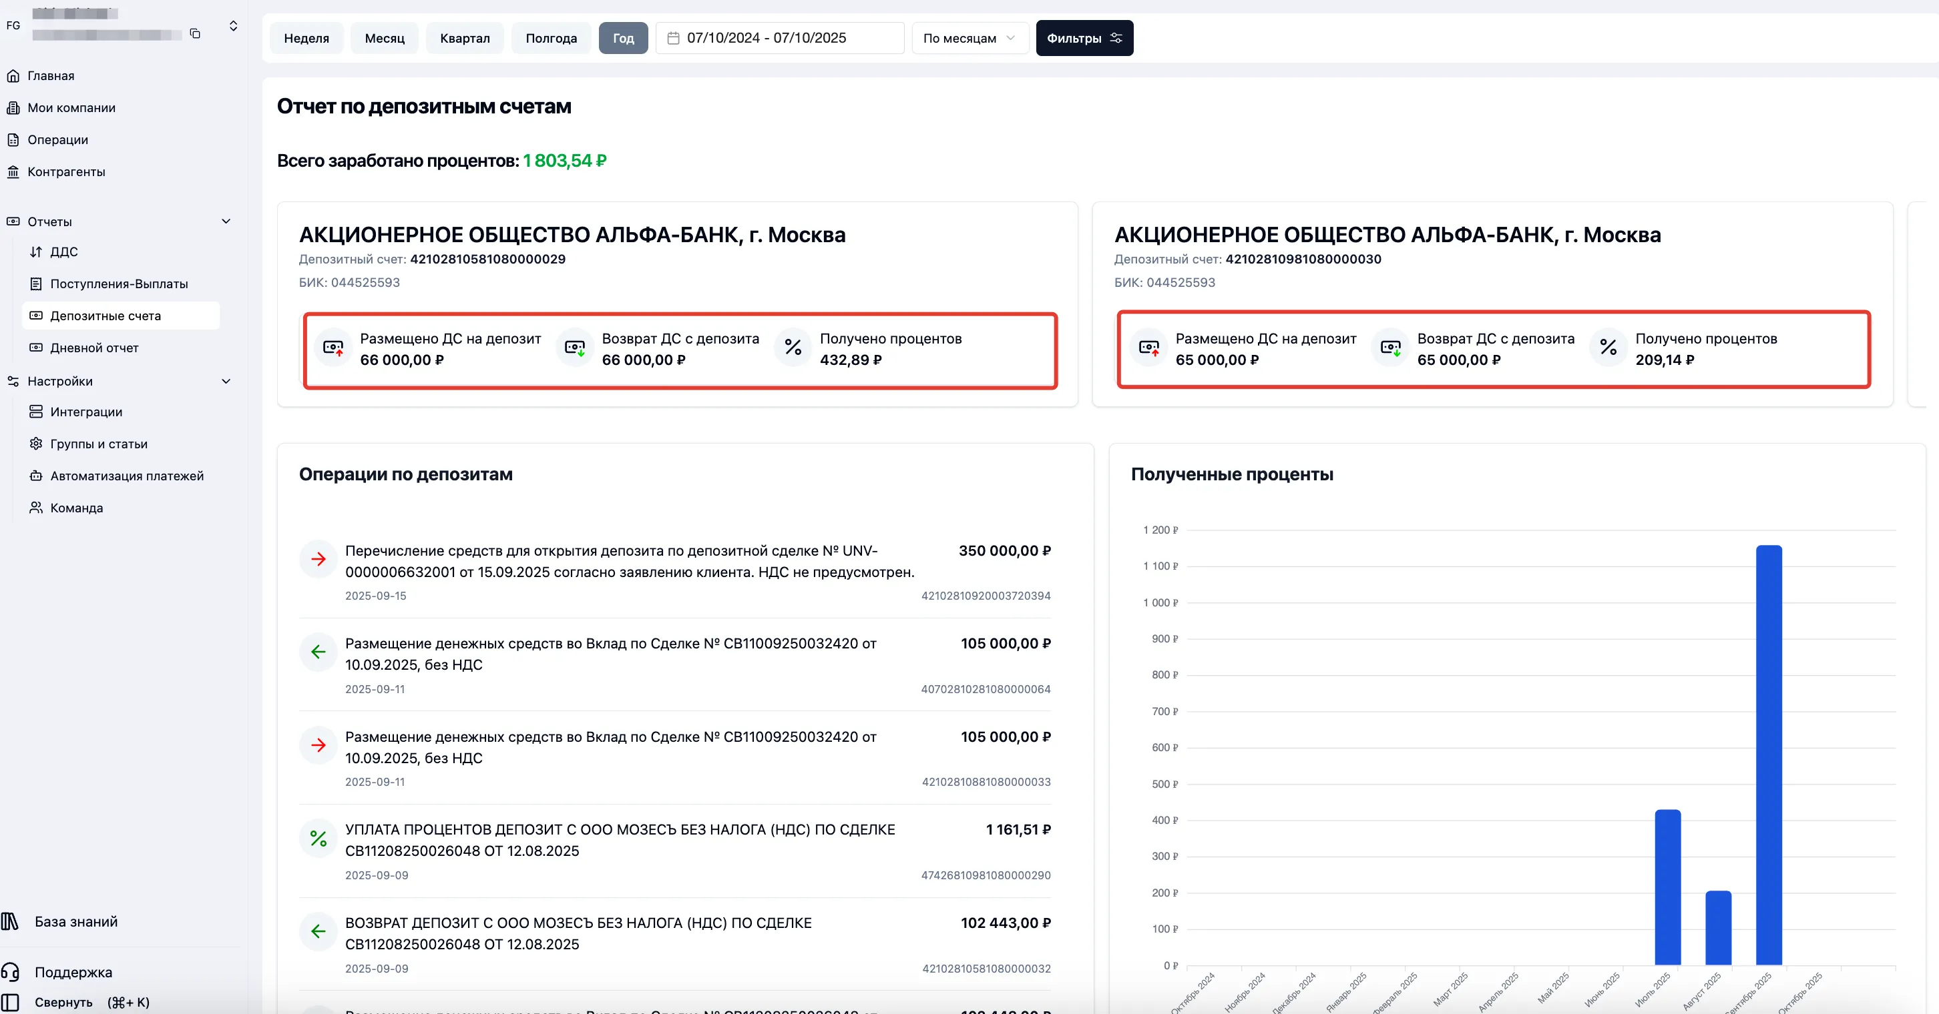1939x1014 pixels.
Task: Click account 47426810981080000290 in operations
Action: coord(986,875)
